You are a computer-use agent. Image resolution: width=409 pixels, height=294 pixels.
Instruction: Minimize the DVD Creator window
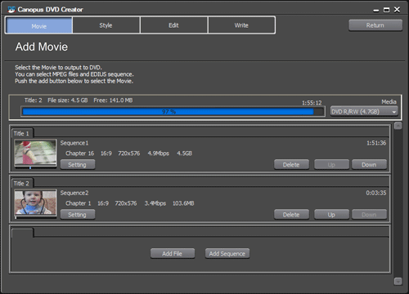coord(376,11)
